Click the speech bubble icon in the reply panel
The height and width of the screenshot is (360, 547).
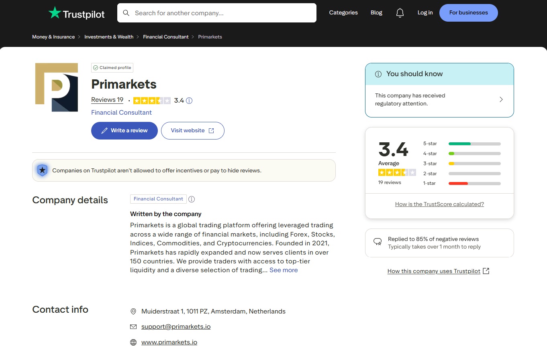coord(378,242)
